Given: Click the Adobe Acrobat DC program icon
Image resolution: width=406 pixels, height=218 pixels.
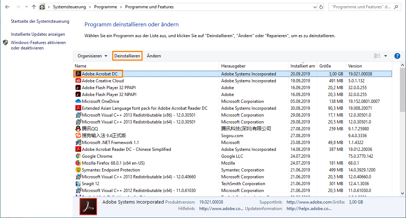Looking at the screenshot, I should click(78, 74).
